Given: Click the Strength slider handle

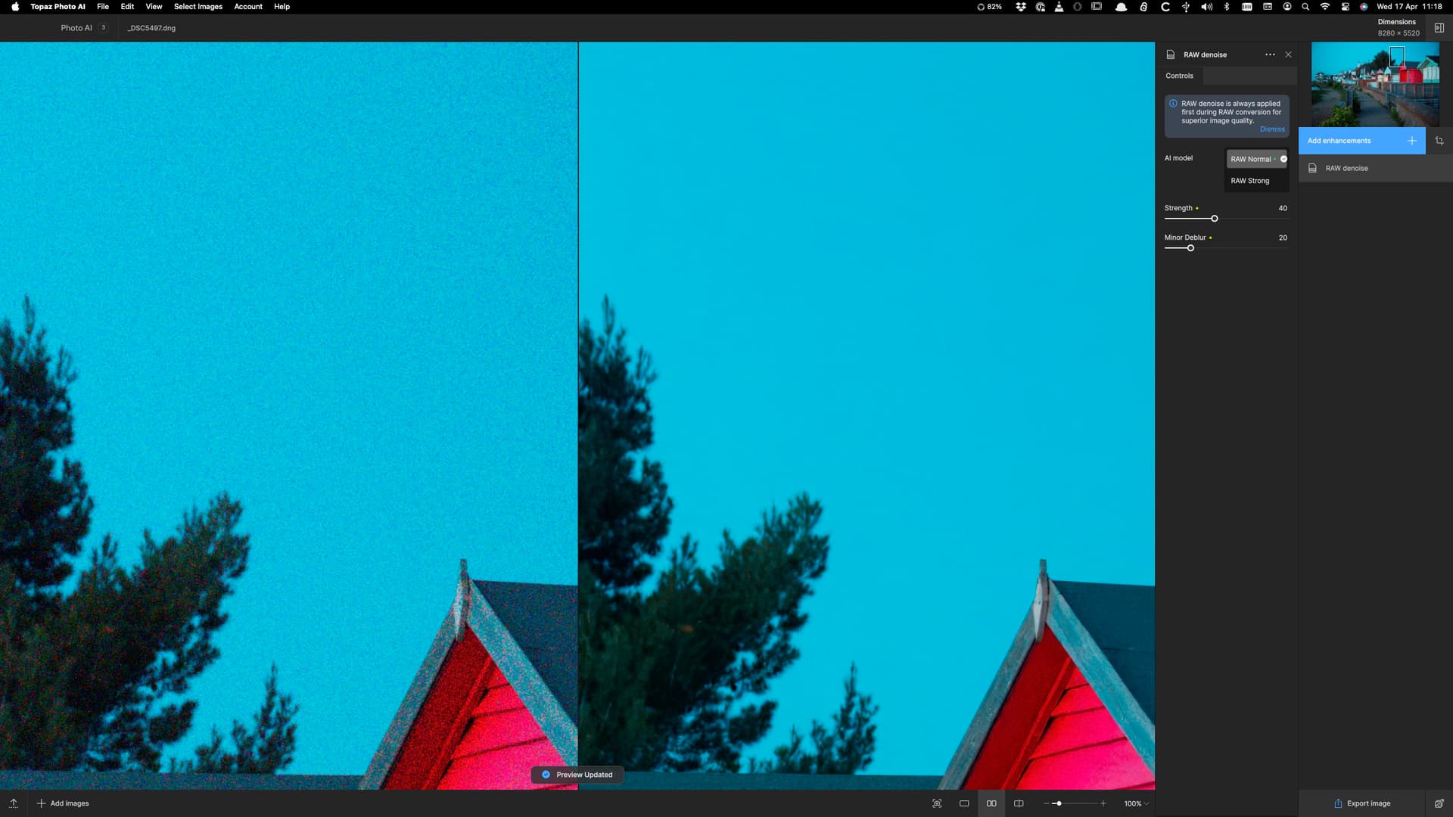Looking at the screenshot, I should [x=1215, y=219].
